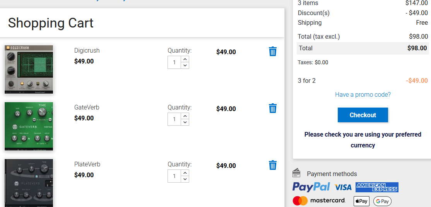Remove GateVerb using its trash icon

(273, 108)
